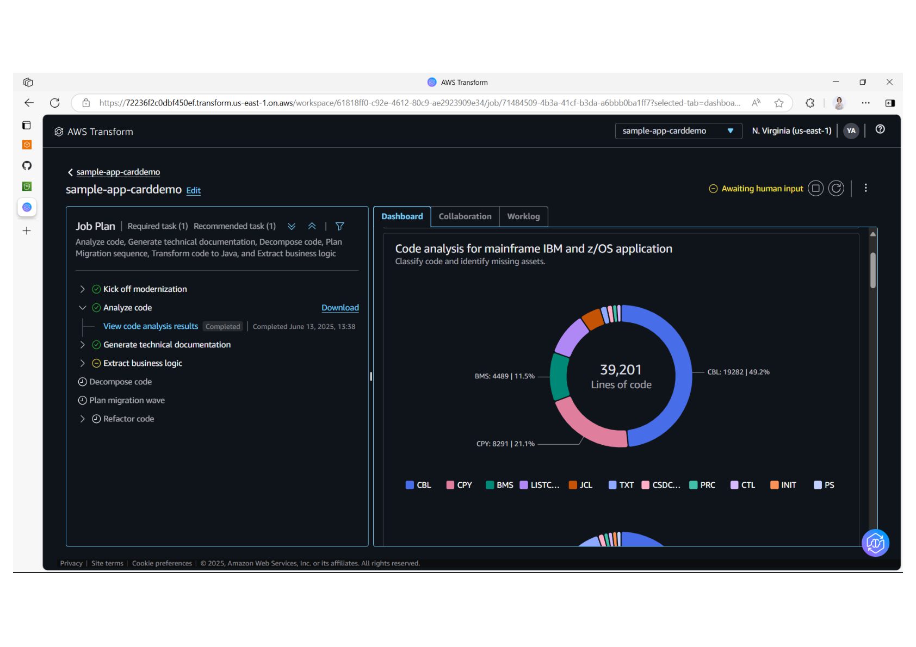
Task: Expand all Job Plan steps
Action: point(292,226)
